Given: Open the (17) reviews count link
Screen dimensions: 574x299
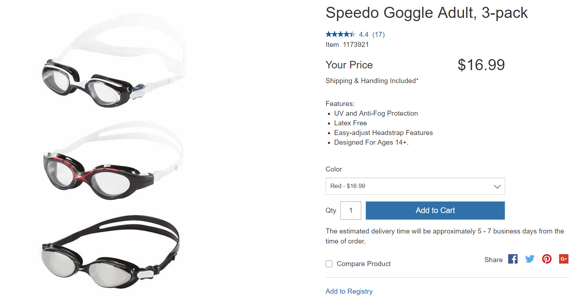Looking at the screenshot, I should coord(378,35).
